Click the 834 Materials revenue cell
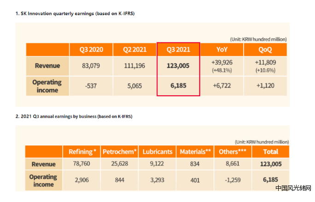Screen dimensions: 315x202 pyautogui.click(x=195, y=164)
